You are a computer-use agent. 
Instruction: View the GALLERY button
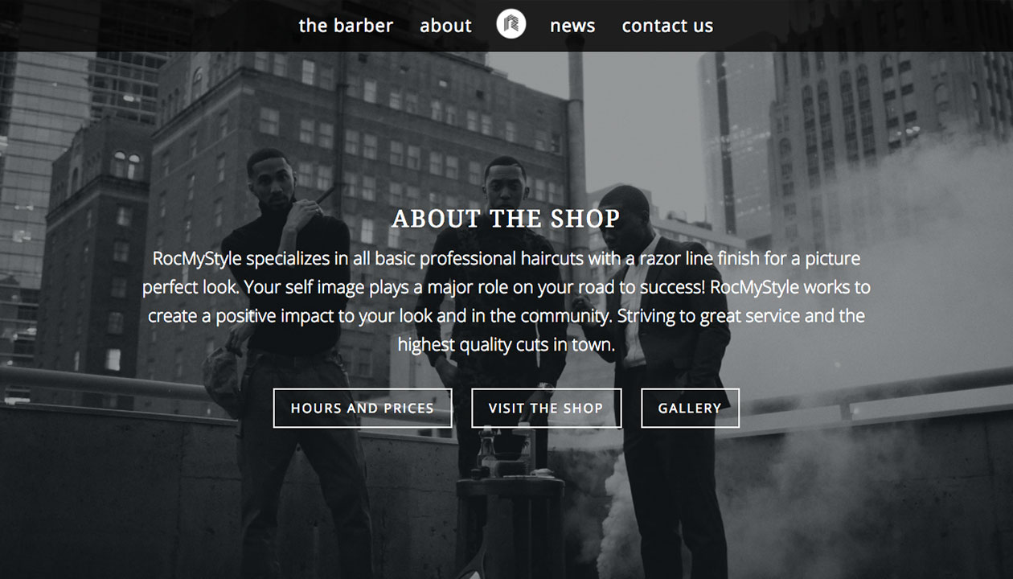click(x=690, y=409)
